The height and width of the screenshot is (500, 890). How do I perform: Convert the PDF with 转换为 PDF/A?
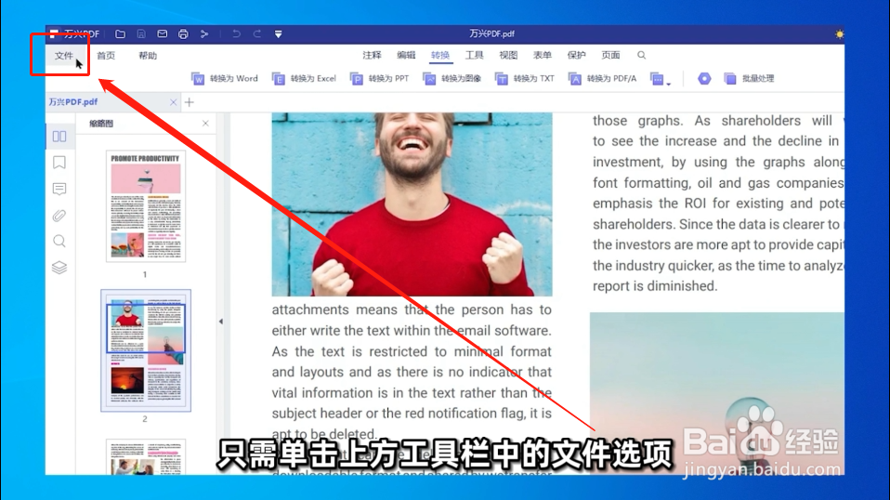(602, 78)
